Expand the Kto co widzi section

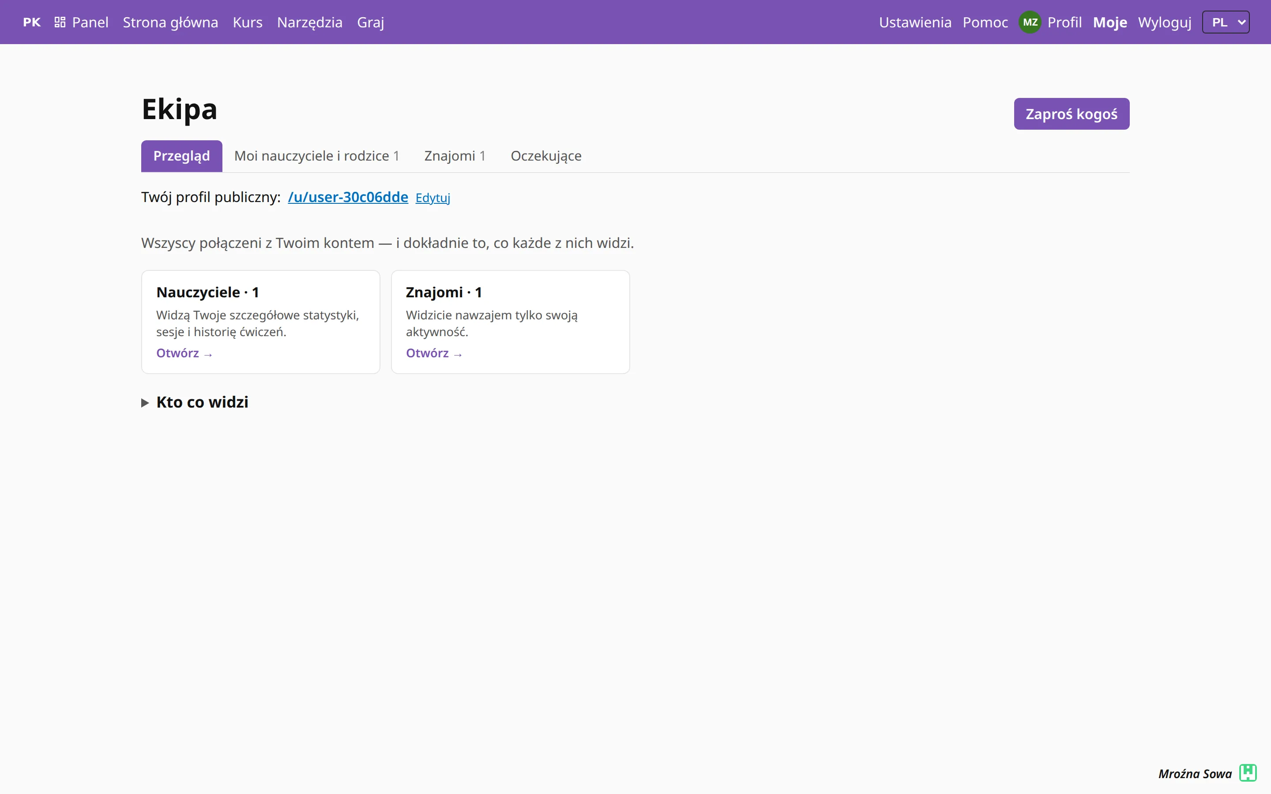(x=195, y=402)
